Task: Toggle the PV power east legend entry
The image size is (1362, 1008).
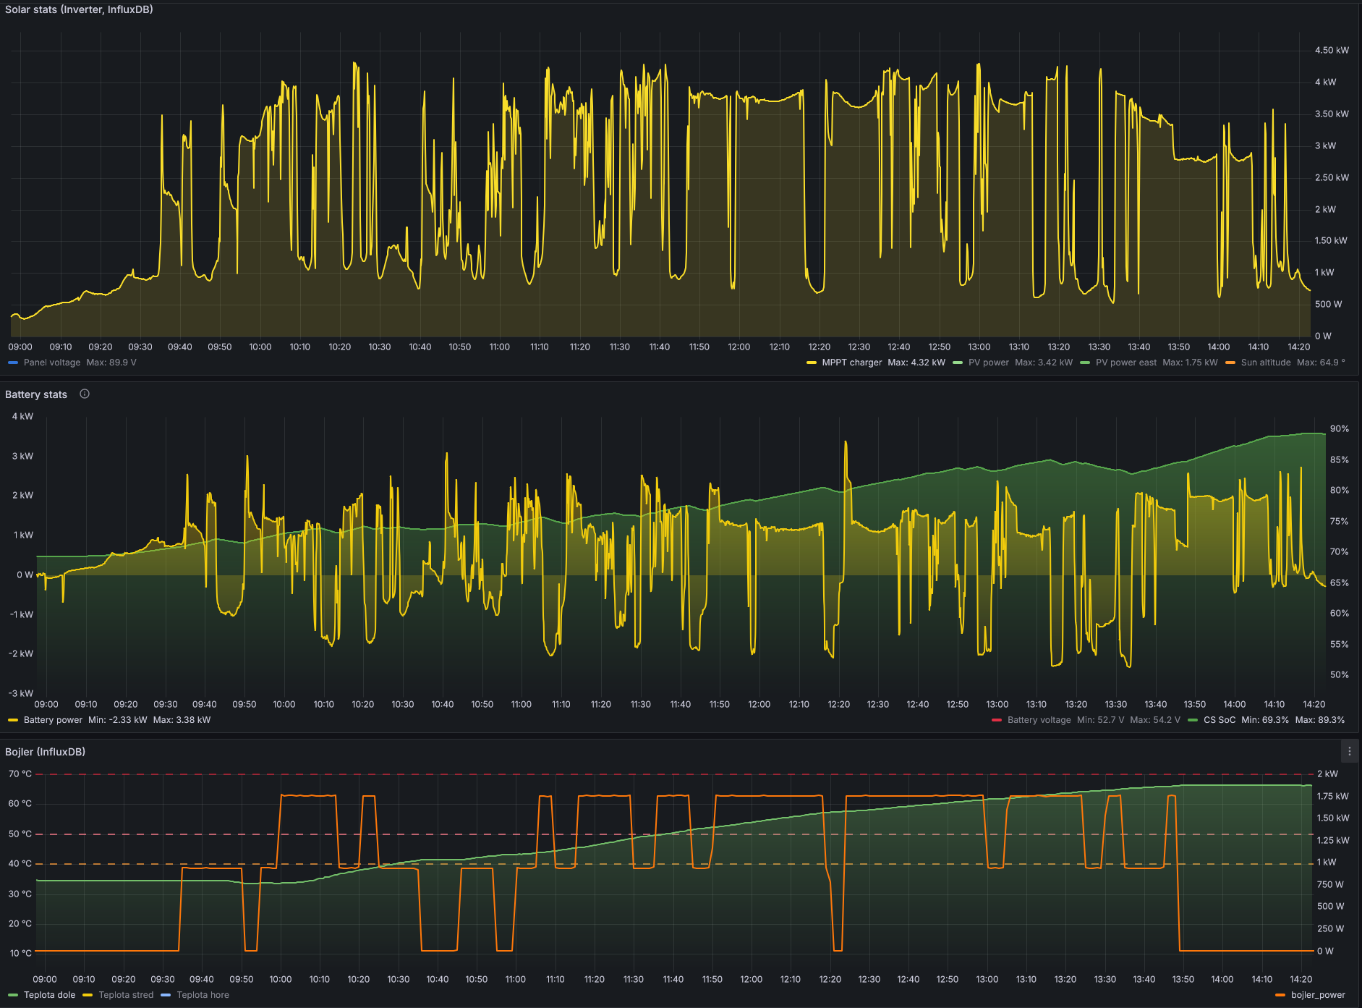Action: click(x=1125, y=363)
